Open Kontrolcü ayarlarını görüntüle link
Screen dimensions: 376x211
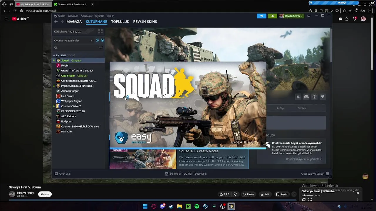coord(304,159)
